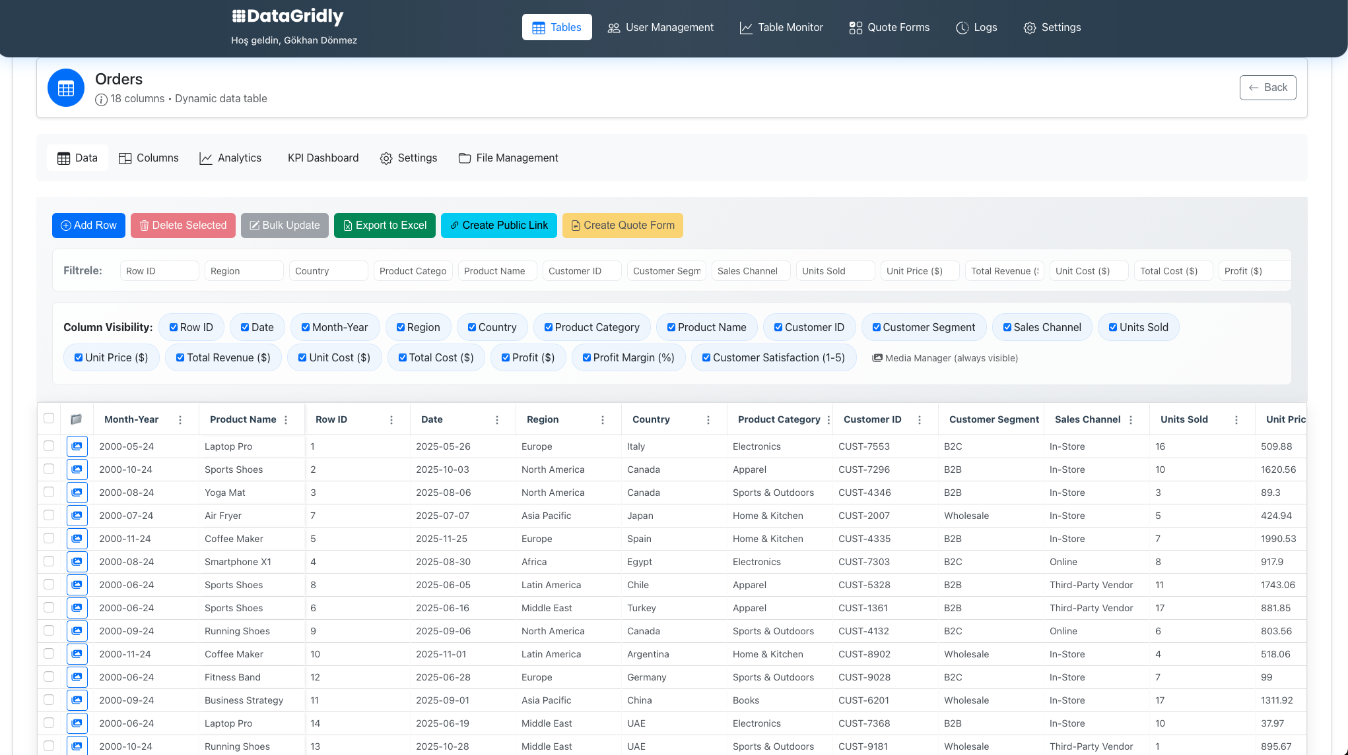
Task: Open media manager for Running Shoes row 9
Action: [77, 631]
